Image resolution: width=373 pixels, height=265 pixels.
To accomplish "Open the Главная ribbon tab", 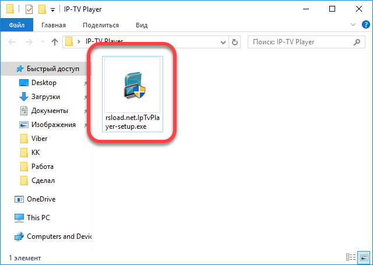I will pos(54,25).
